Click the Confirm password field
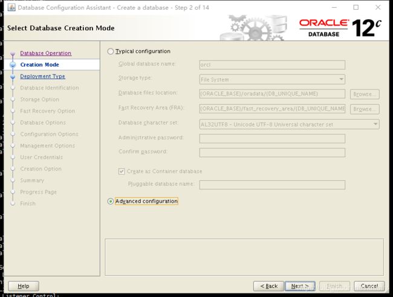Viewport: 393px width, 297px height. point(272,152)
